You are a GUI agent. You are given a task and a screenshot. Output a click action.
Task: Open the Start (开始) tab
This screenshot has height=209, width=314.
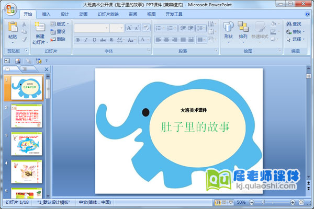pos(28,14)
